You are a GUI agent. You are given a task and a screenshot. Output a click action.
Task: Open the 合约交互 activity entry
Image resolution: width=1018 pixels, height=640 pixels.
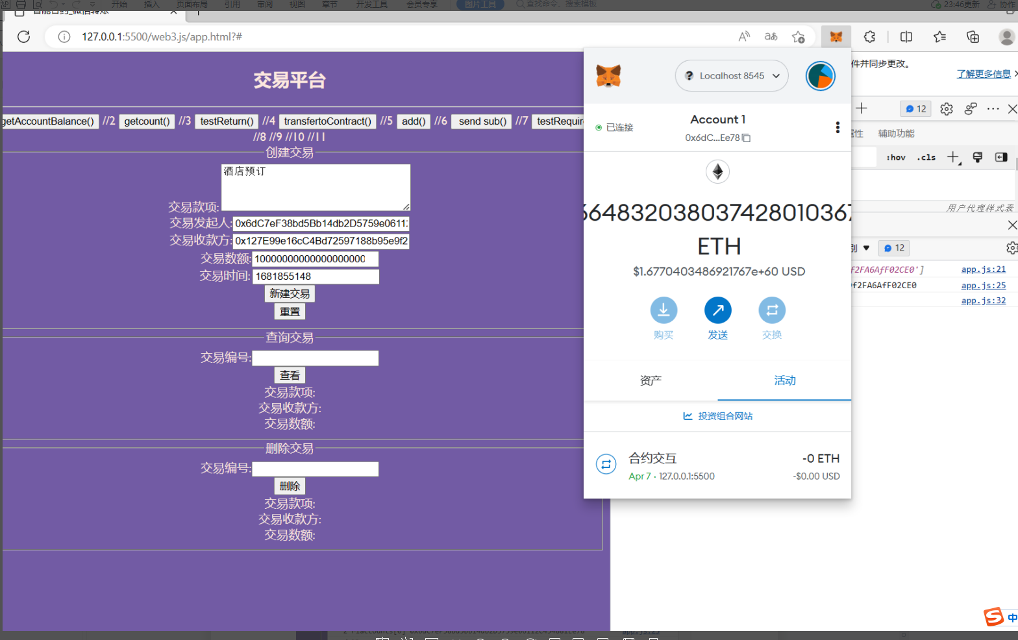(717, 466)
